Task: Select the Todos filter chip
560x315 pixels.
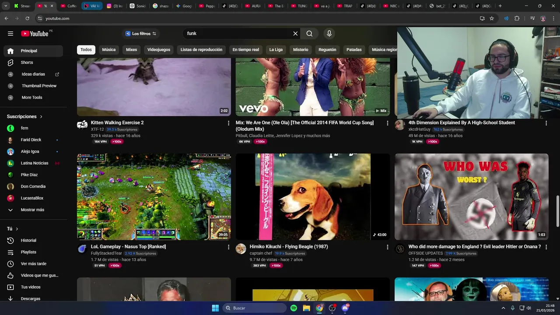Action: (x=86, y=50)
